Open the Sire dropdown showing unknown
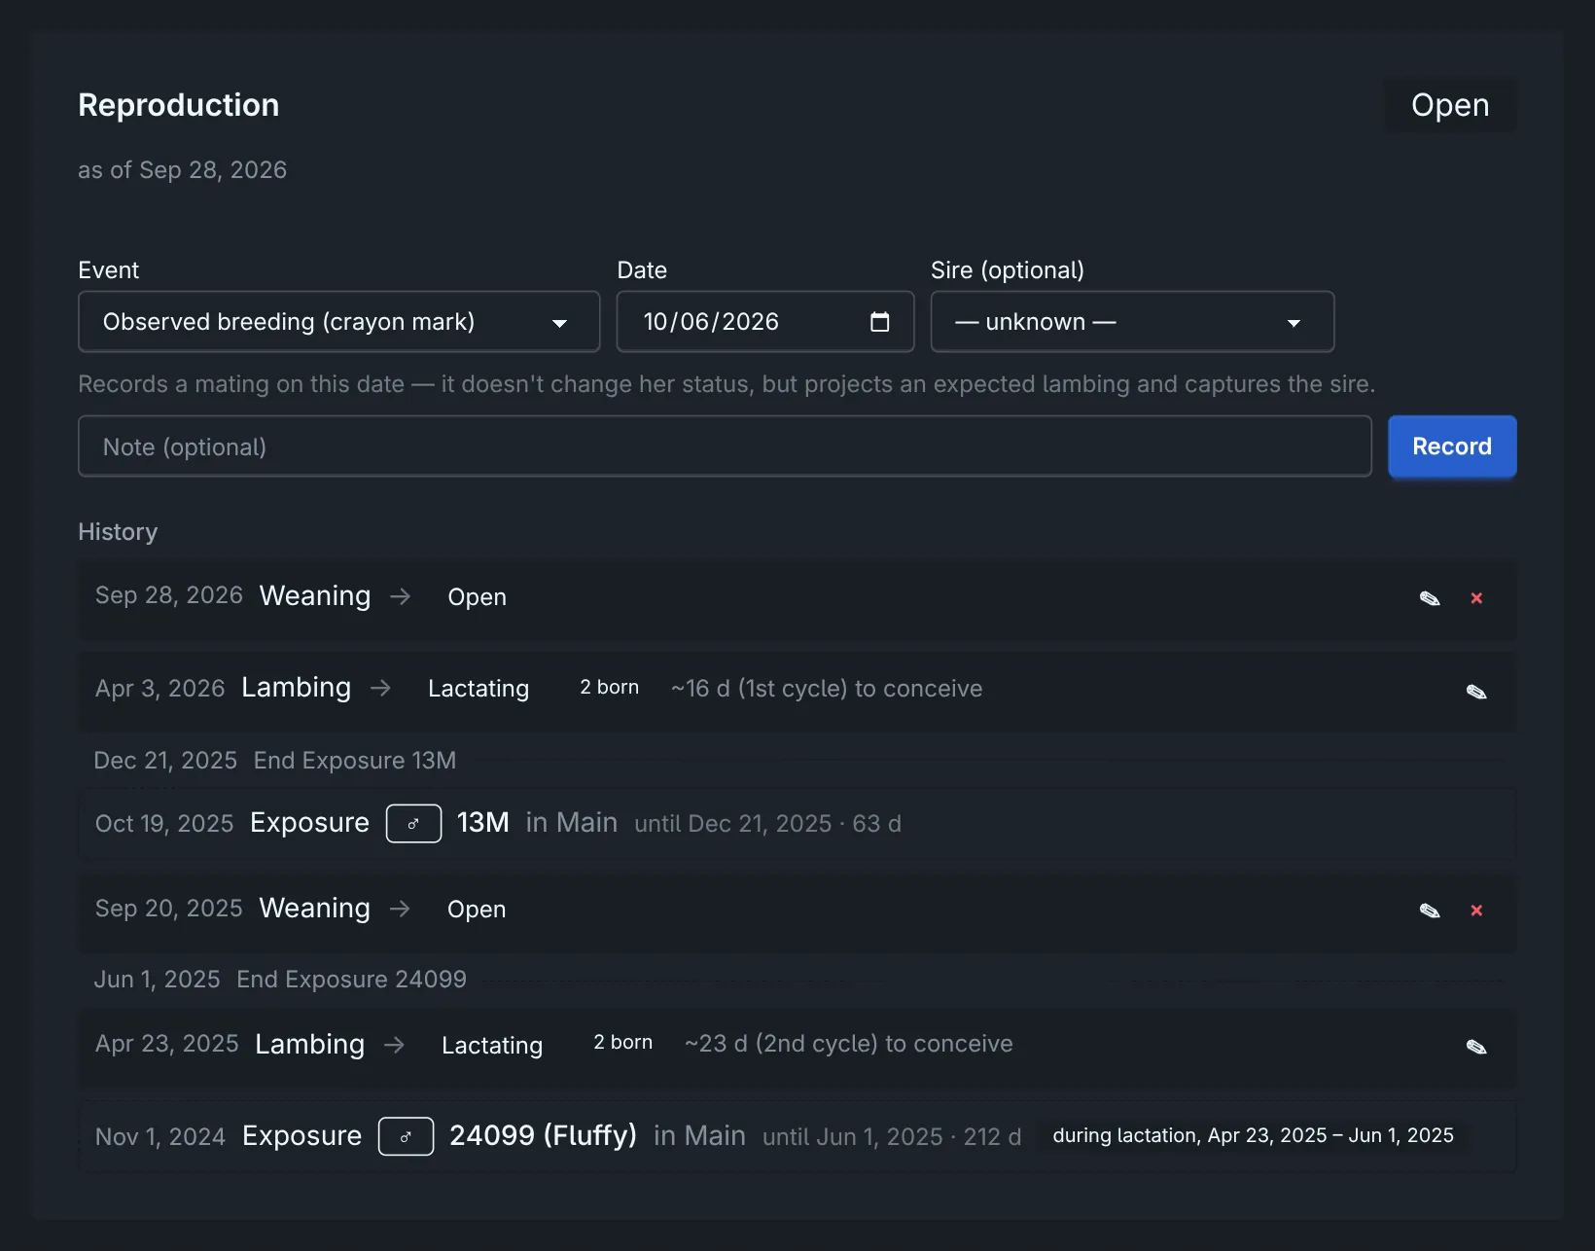The image size is (1595, 1251). pos(1132,322)
